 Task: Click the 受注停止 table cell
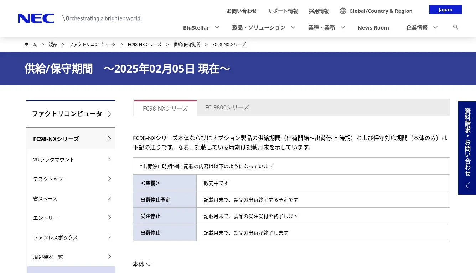[165, 216]
